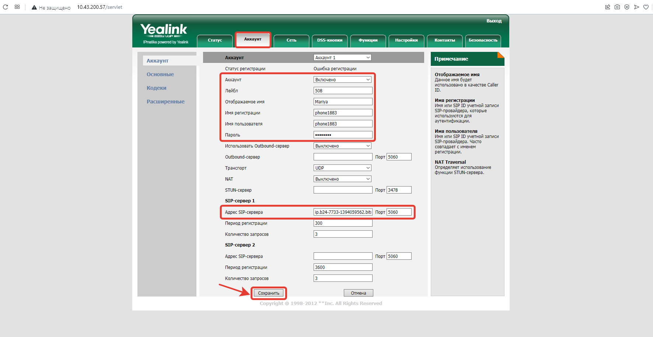Open the Настройки tab
The height and width of the screenshot is (337, 653).
[x=406, y=40]
